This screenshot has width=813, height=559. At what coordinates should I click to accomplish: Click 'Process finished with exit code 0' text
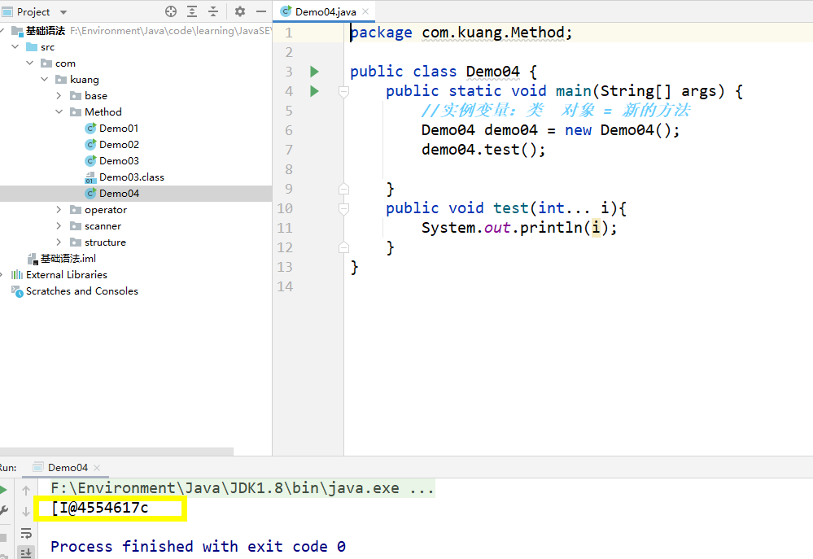pos(198,546)
